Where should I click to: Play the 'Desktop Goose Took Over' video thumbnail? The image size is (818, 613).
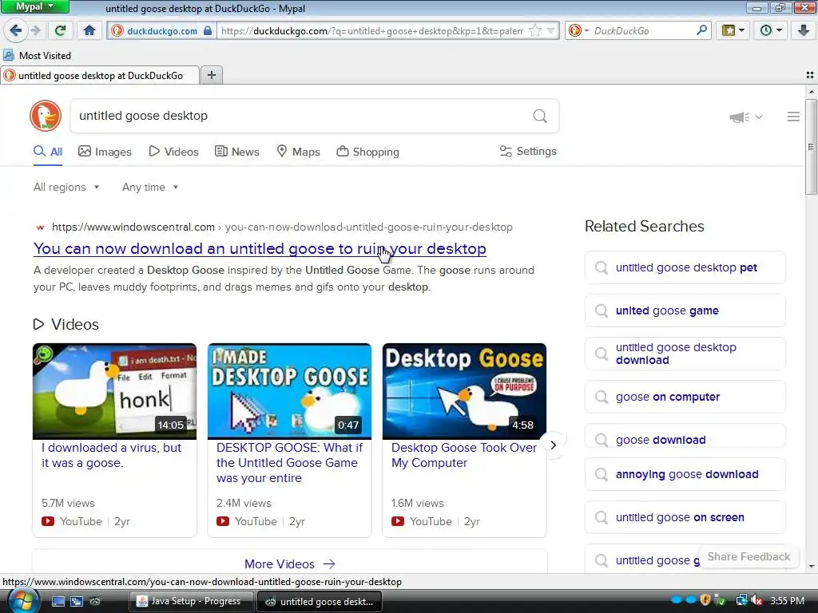pos(464,391)
